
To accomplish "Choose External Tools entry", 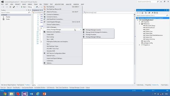I will click(51, 56).
